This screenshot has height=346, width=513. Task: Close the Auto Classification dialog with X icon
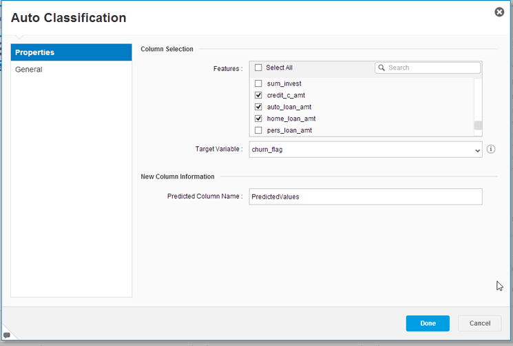tap(499, 12)
